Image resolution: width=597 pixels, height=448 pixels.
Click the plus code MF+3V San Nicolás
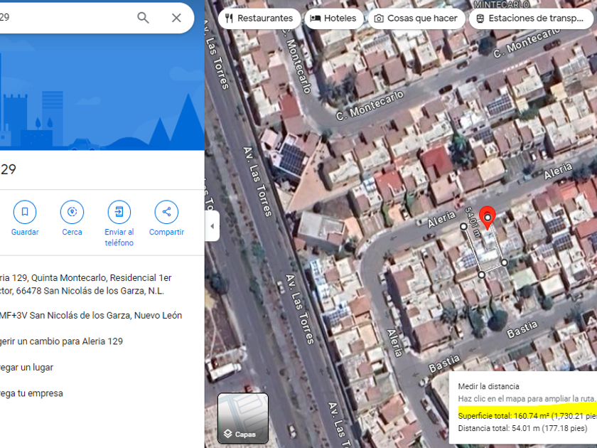(91, 316)
